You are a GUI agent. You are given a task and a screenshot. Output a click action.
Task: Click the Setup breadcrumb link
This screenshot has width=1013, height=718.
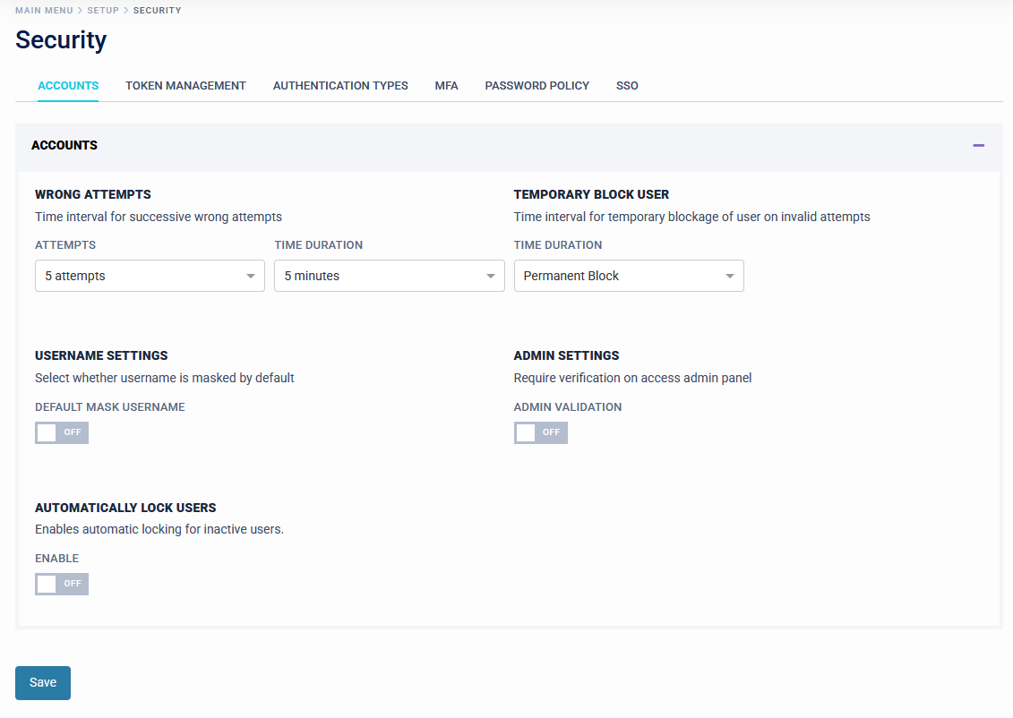tap(103, 11)
